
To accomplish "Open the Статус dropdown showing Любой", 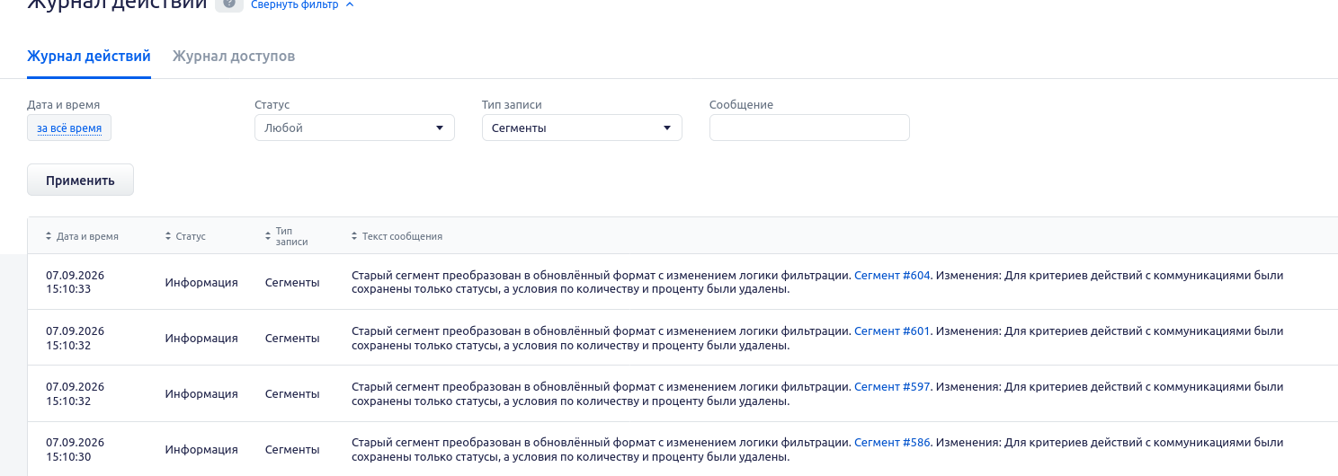I will pyautogui.click(x=354, y=128).
